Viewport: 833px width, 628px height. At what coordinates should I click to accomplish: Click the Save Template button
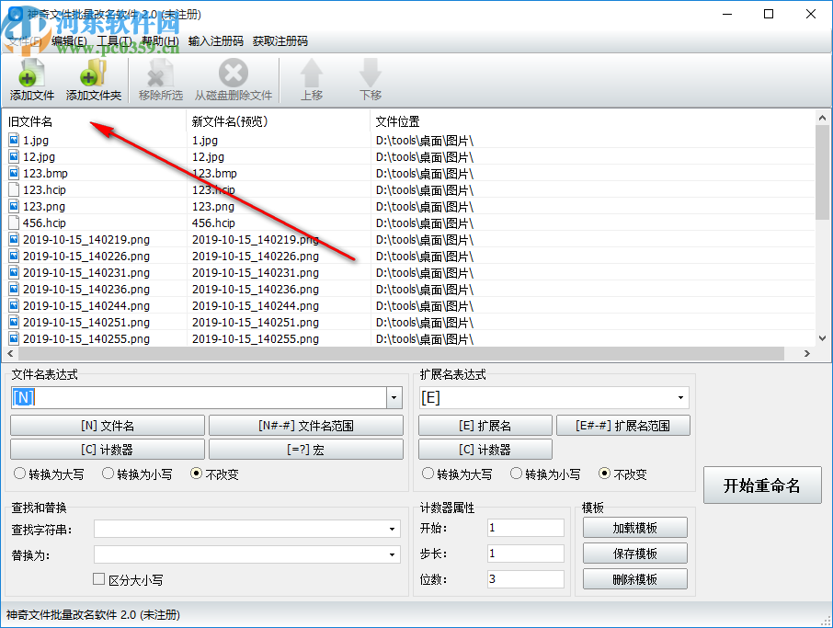[634, 554]
